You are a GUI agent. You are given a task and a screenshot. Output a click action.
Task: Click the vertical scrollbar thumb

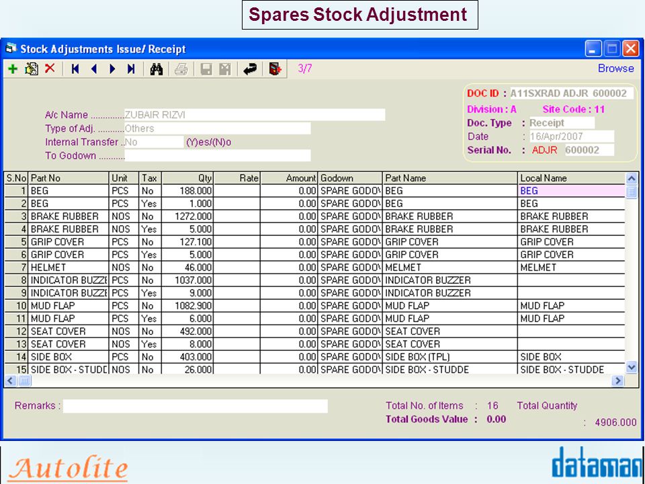[632, 192]
